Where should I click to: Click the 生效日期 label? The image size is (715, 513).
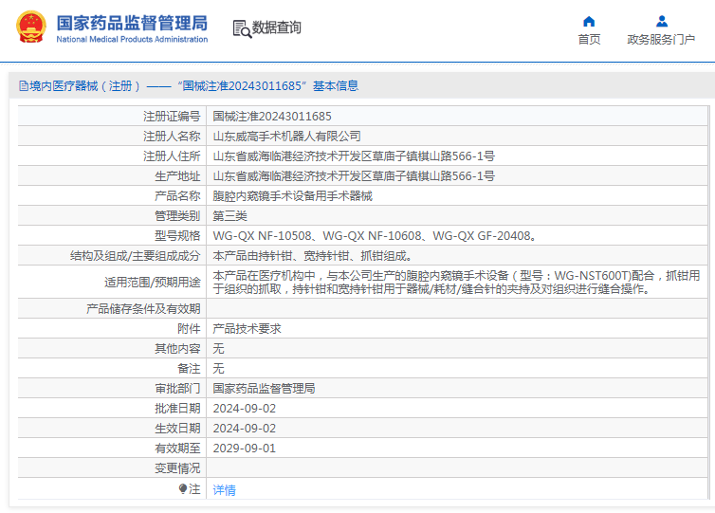tap(177, 429)
